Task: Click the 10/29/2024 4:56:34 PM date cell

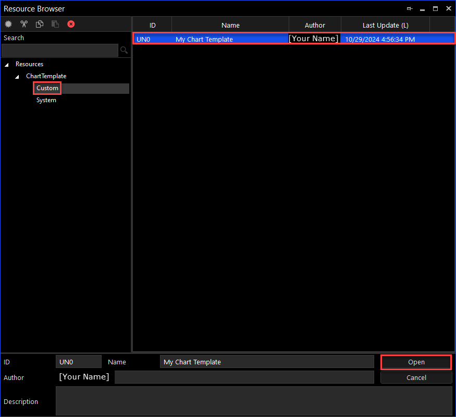Action: coord(380,39)
